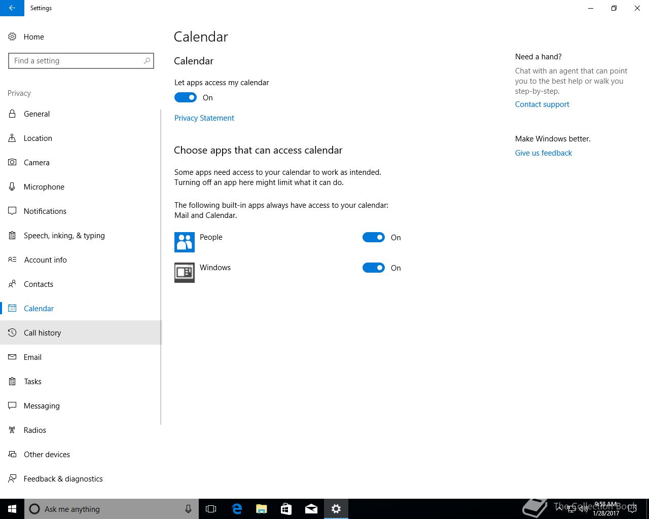This screenshot has width=649, height=519.
Task: Open the Store from taskbar
Action: pos(286,509)
